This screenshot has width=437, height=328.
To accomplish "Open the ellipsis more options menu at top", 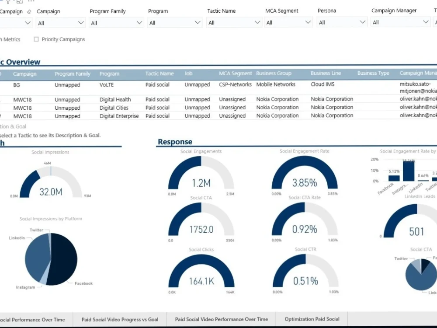I will tap(31, 2).
